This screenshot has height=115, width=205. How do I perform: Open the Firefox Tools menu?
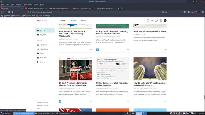(36, 5)
